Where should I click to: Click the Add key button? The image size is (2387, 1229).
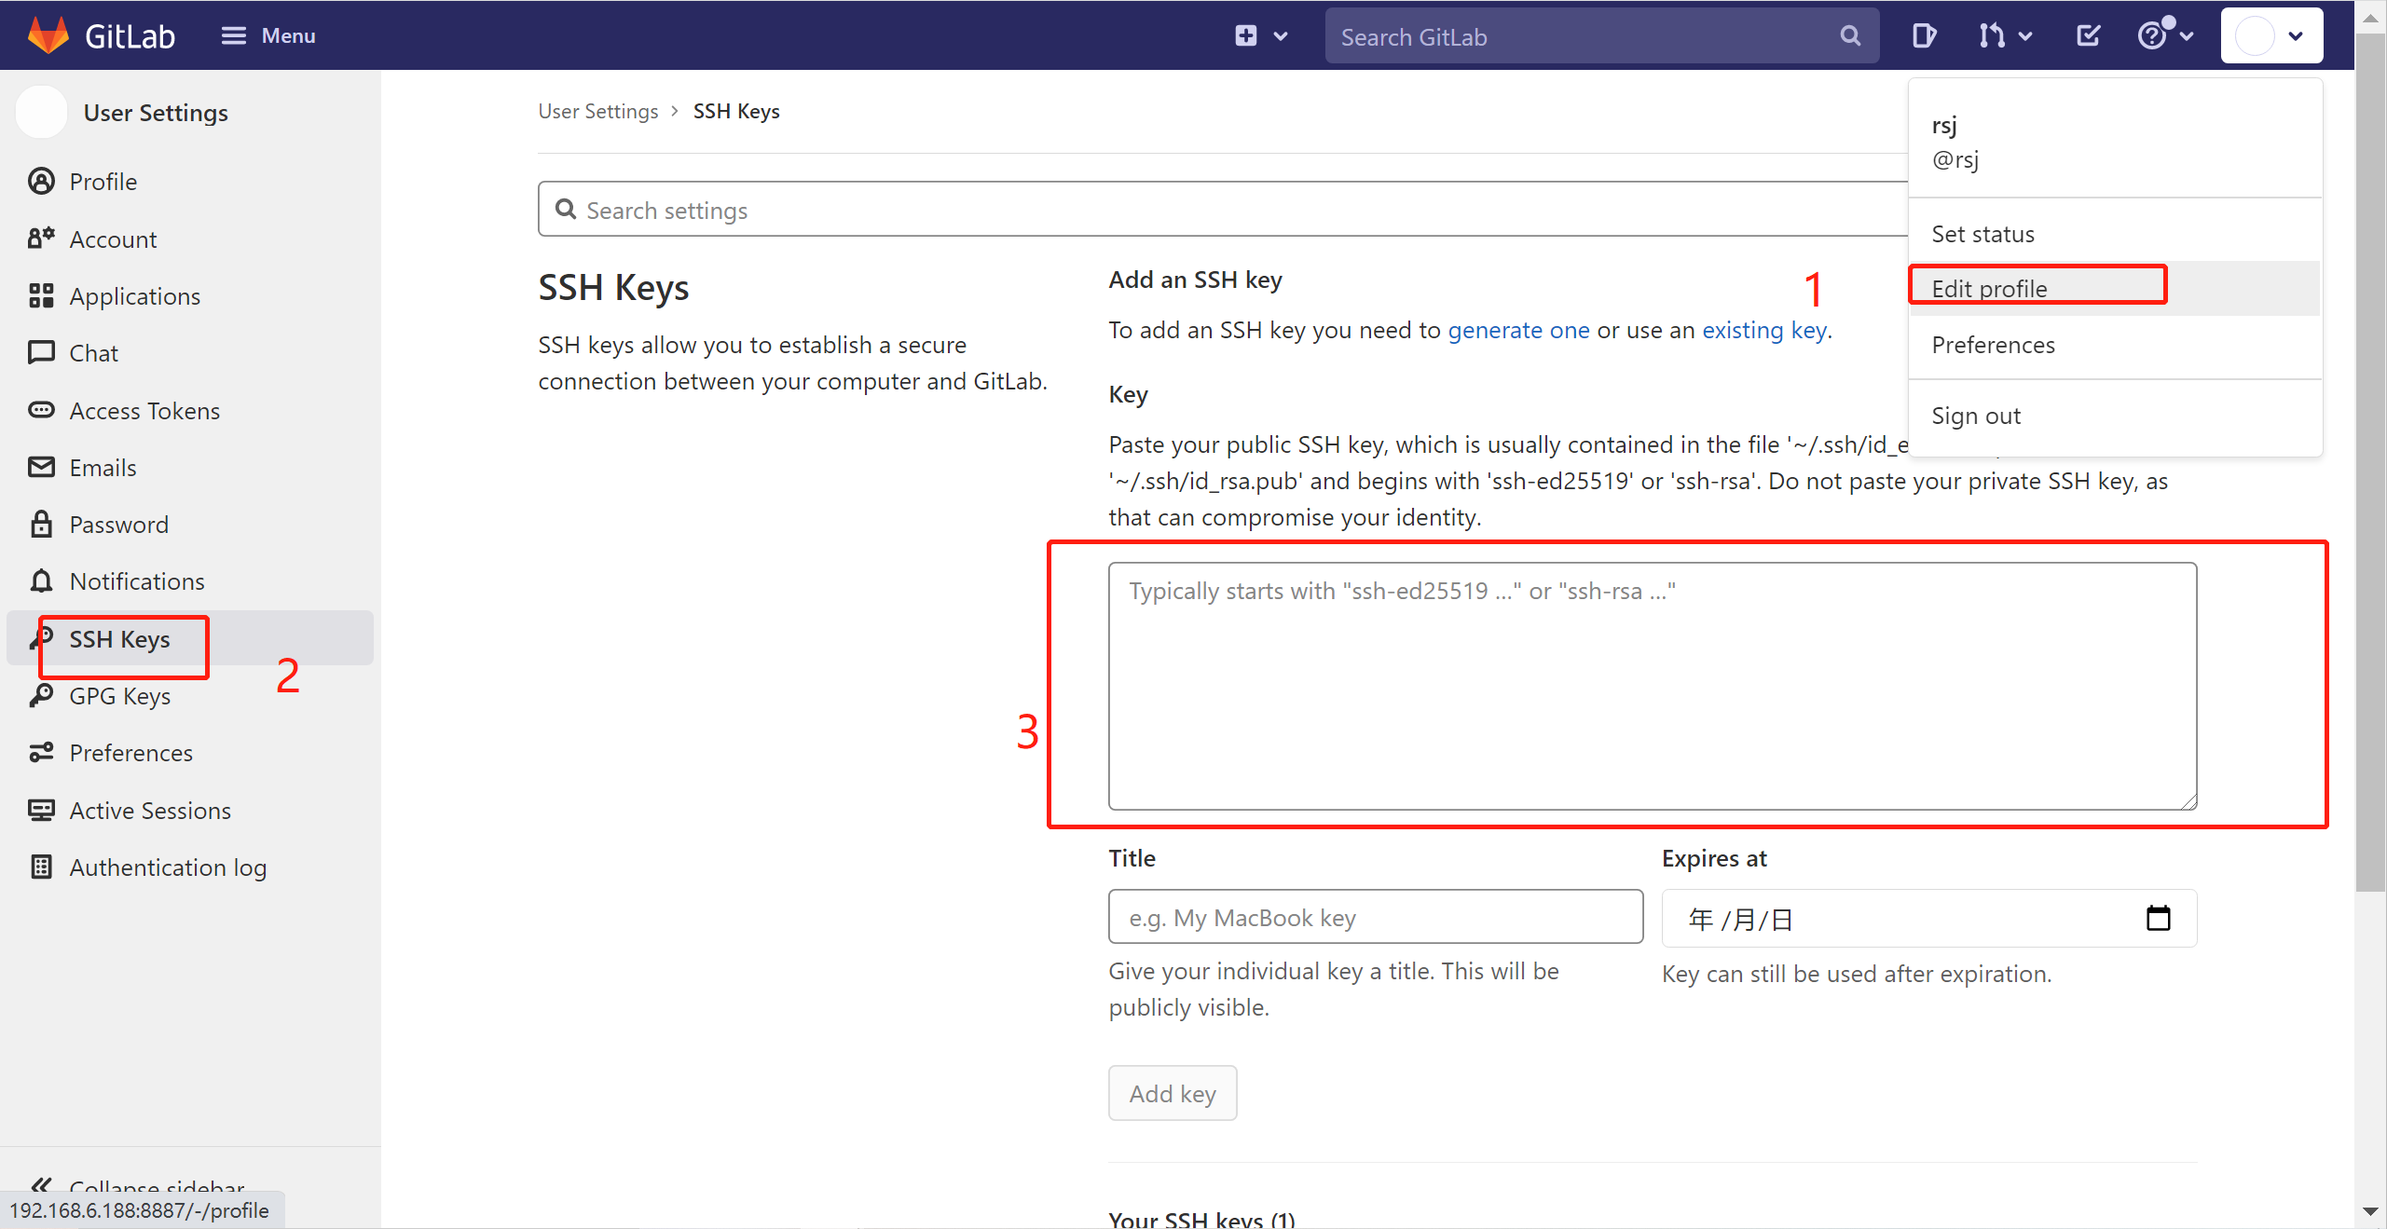(1172, 1093)
